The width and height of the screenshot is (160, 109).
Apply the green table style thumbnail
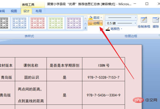click(56, 23)
